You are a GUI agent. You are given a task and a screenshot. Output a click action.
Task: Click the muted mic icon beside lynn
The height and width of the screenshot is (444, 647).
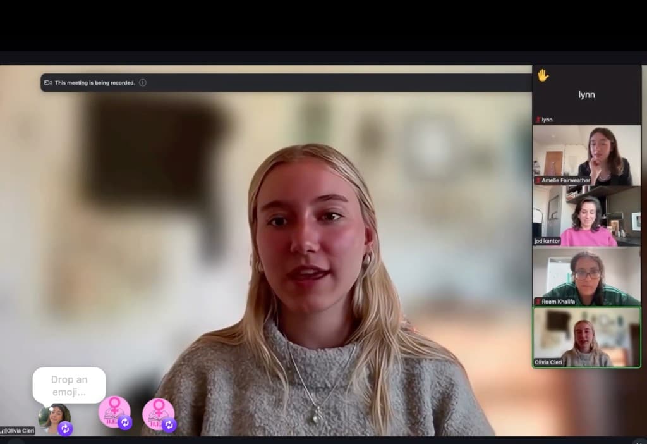[x=538, y=120]
